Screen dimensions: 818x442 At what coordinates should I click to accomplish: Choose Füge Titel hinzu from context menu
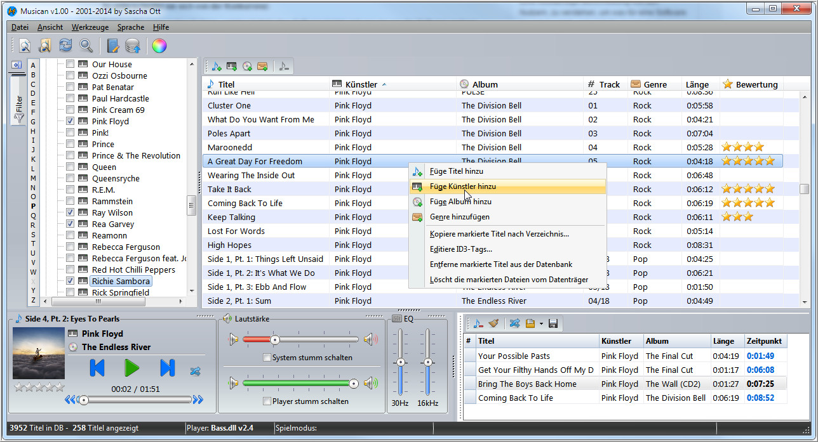coord(507,171)
